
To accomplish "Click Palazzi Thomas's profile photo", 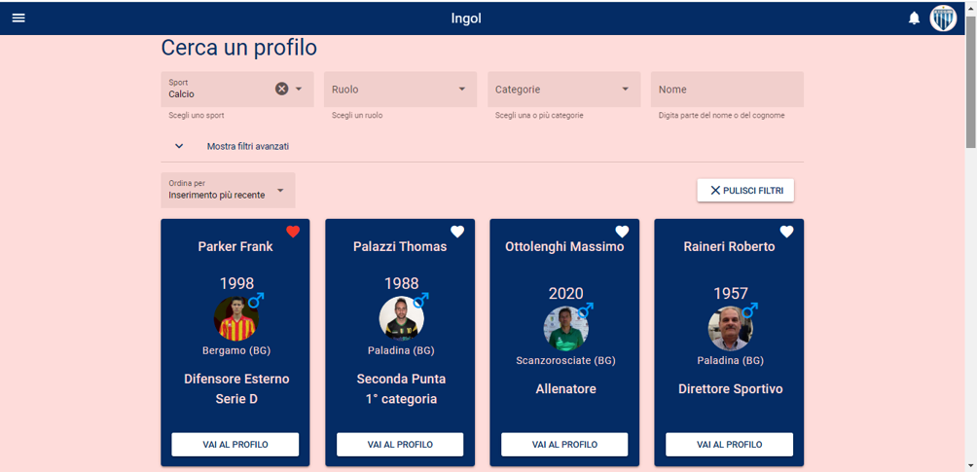I will (x=401, y=319).
